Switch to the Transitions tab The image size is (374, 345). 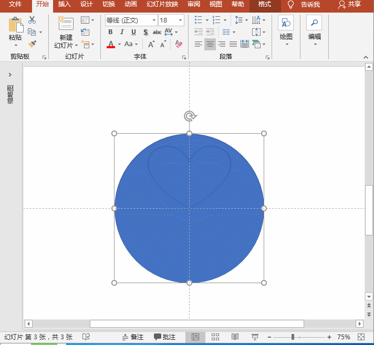pyautogui.click(x=109, y=4)
